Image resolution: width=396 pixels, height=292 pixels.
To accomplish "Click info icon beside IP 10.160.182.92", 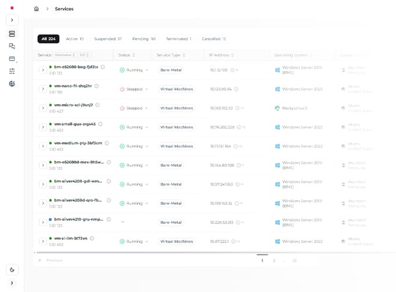I will (x=237, y=108).
